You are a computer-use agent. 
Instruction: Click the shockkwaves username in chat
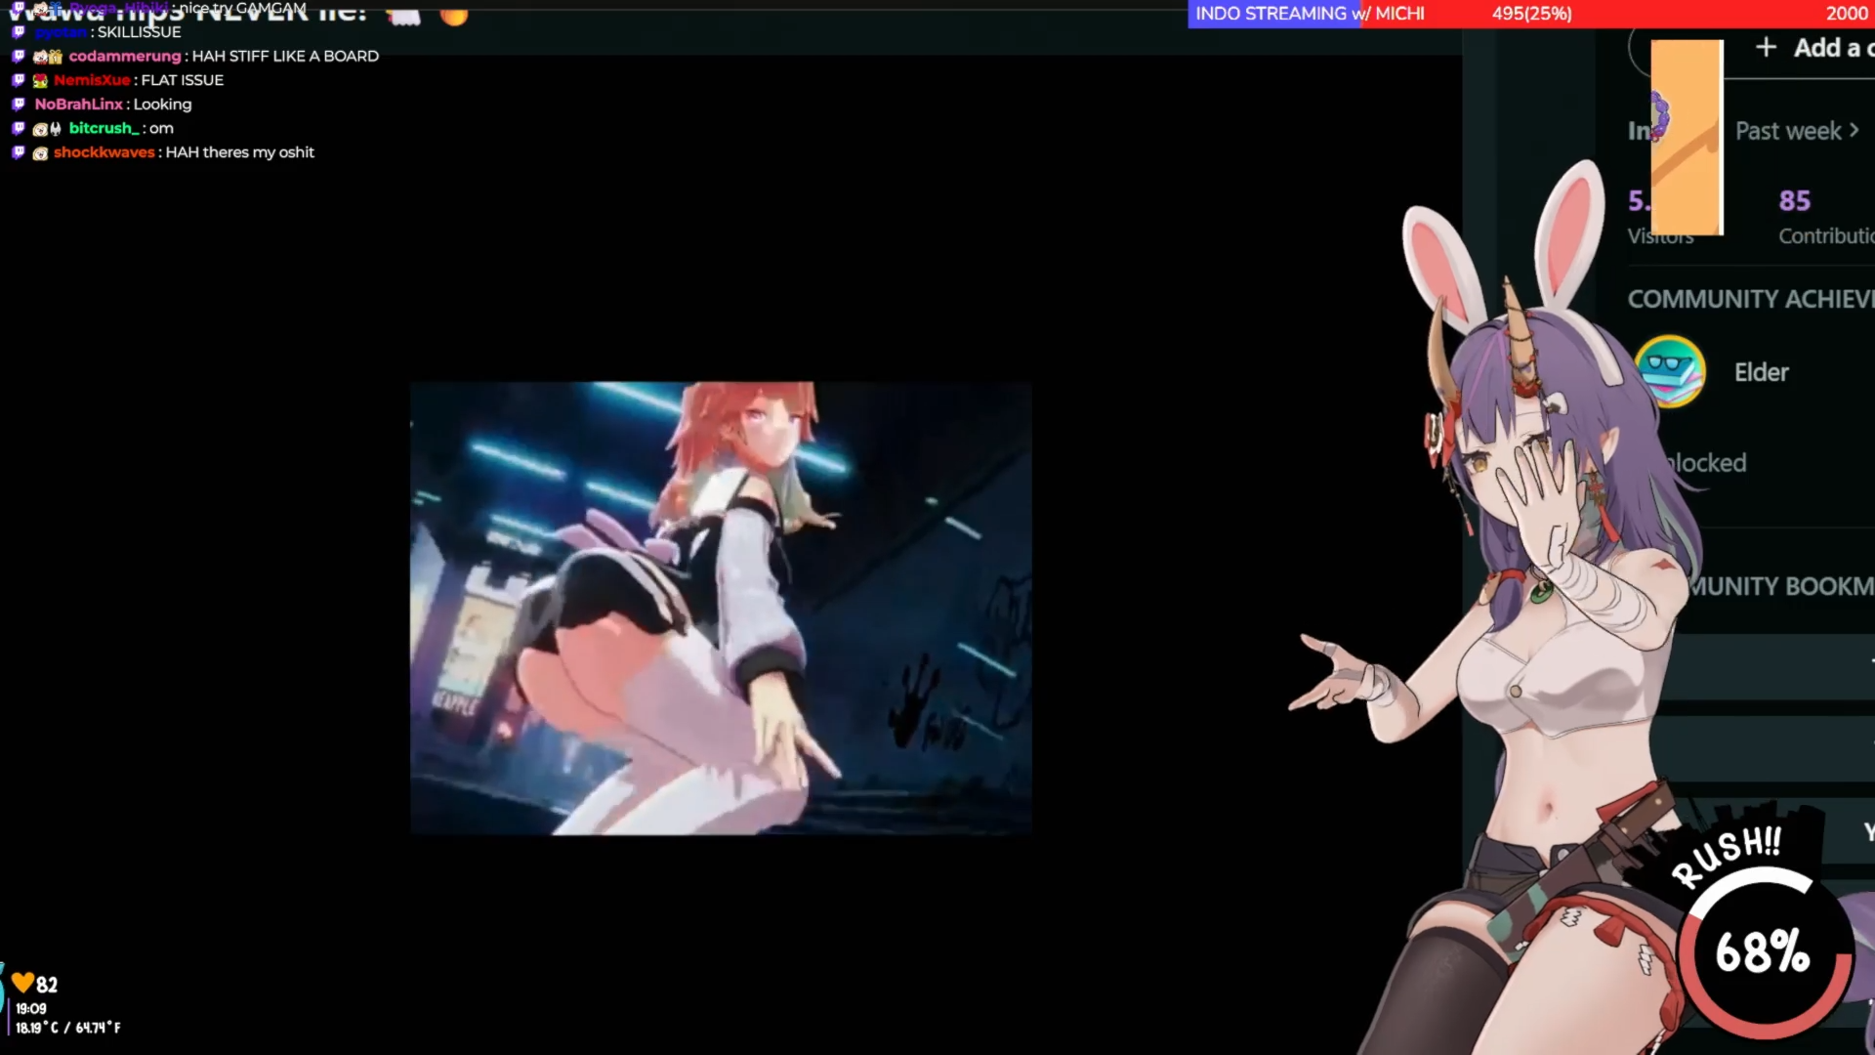(x=104, y=152)
